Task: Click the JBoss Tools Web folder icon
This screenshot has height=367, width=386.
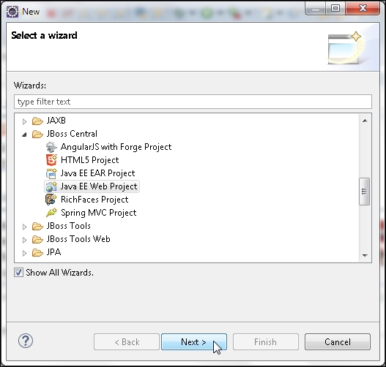Action: [37, 239]
